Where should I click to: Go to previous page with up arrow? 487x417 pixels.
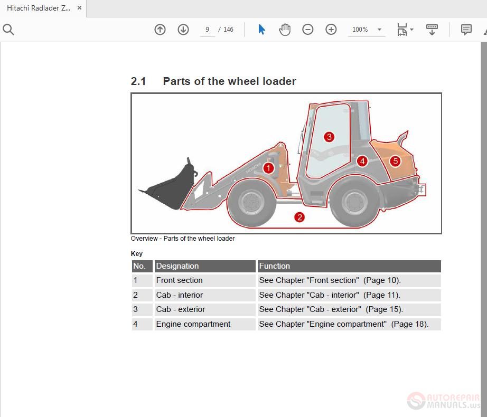point(160,30)
